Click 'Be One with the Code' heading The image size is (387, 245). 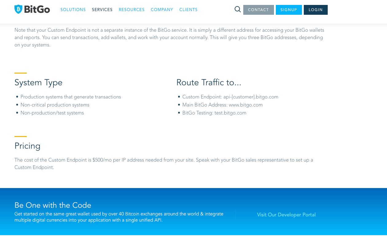[x=53, y=205]
